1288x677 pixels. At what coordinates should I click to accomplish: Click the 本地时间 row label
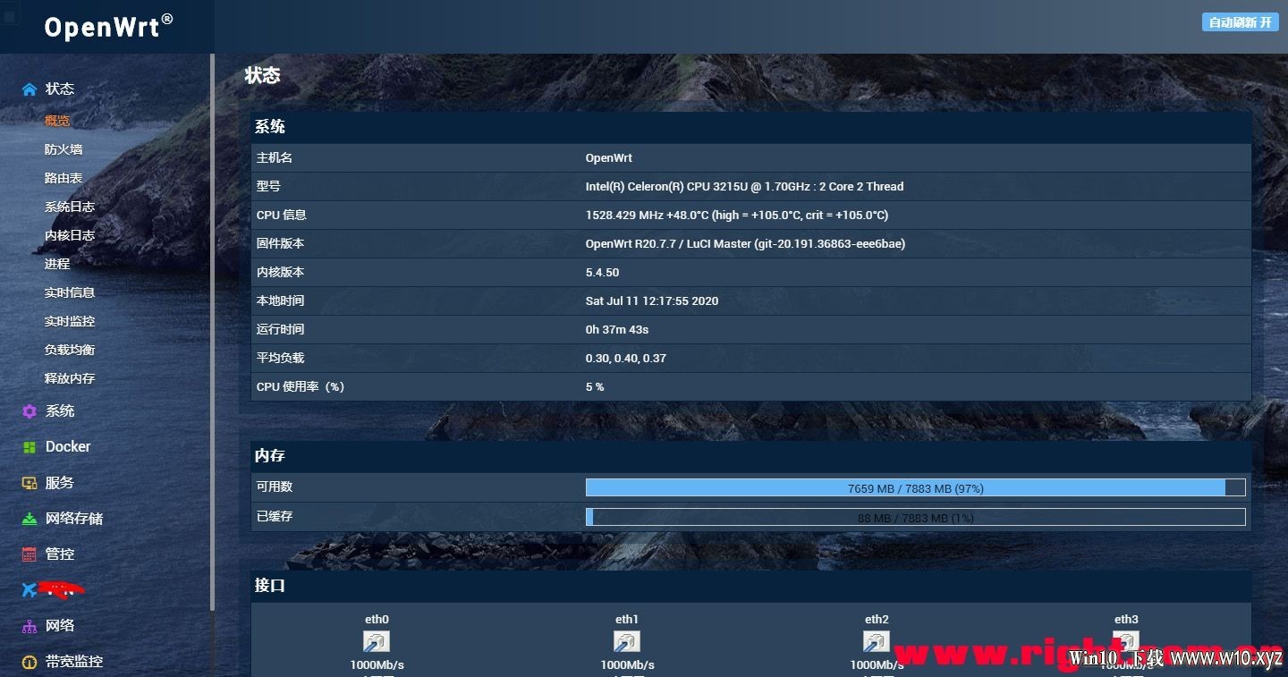coord(281,300)
